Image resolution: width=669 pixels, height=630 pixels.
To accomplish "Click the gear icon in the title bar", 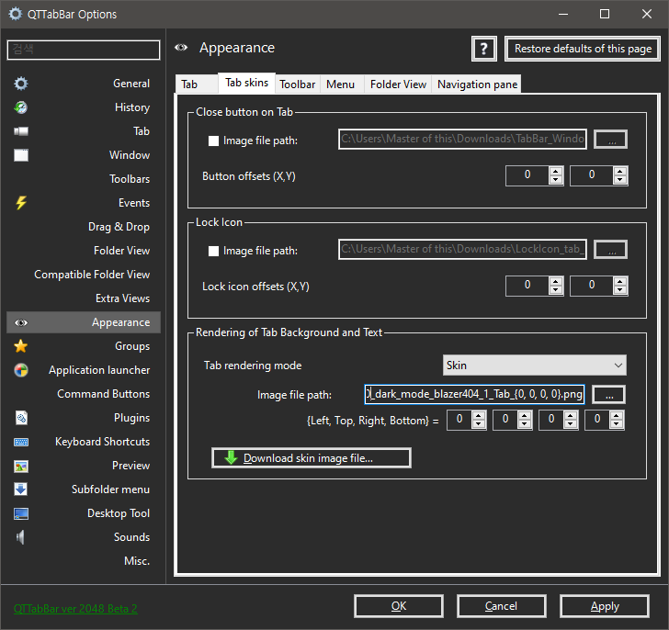I will click(x=15, y=14).
